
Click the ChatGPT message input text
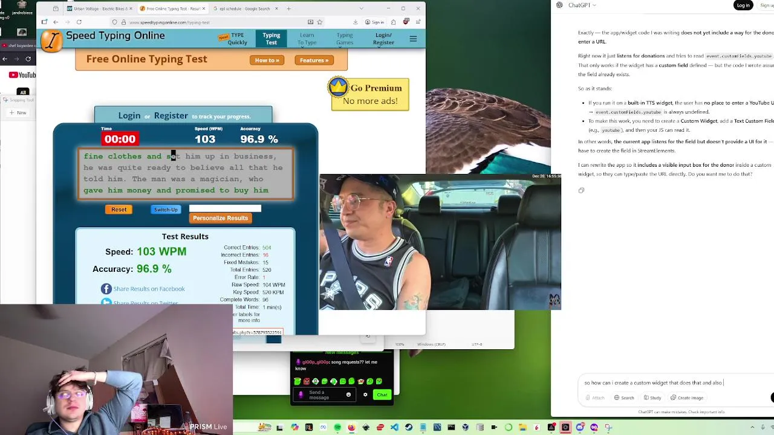[x=654, y=382]
